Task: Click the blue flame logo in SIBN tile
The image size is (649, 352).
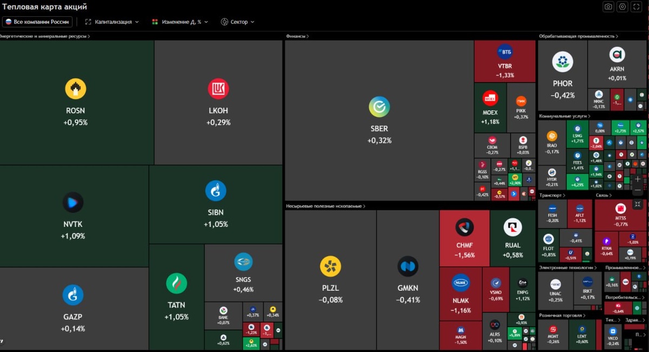Action: tap(216, 191)
